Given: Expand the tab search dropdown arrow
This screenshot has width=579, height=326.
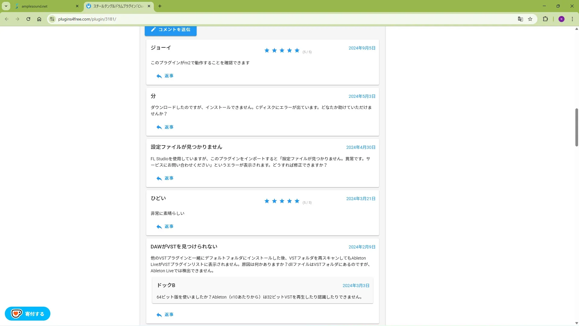Looking at the screenshot, I should [6, 6].
